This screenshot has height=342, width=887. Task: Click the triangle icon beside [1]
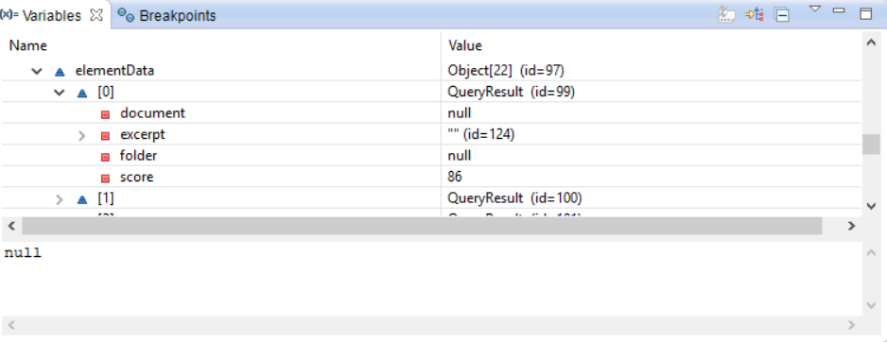82,199
